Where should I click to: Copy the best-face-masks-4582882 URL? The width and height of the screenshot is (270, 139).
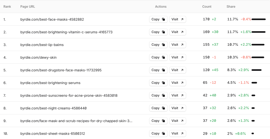tap(158, 19)
